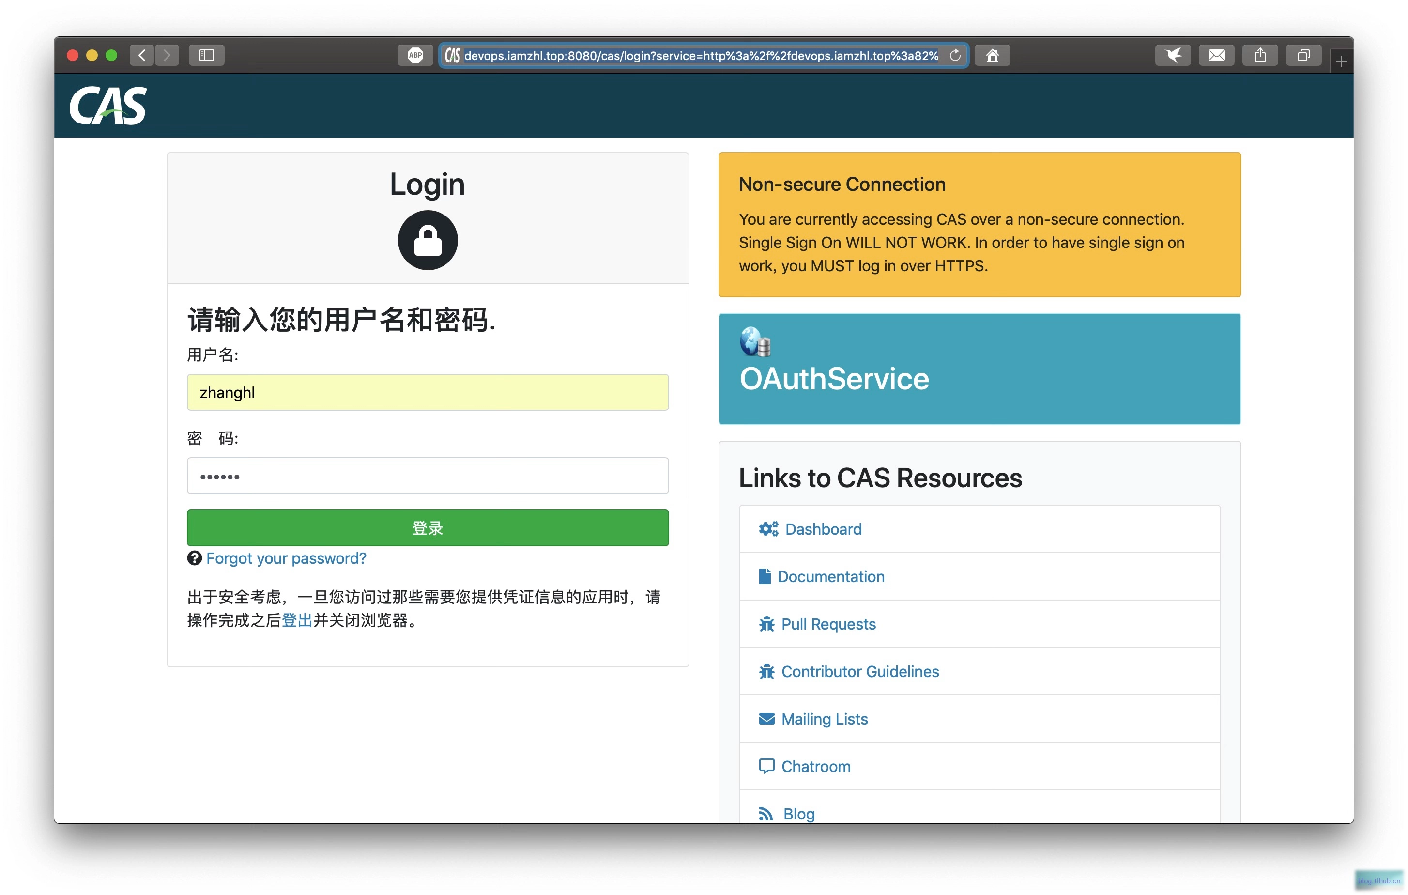
Task: Maximize window with green traffic light
Action: click(x=111, y=55)
